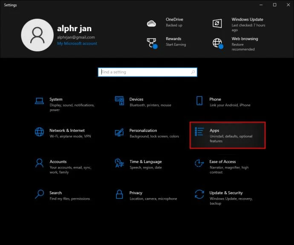This screenshot has height=245, width=294.
Task: Open My Microsoft account link
Action: coord(77,44)
